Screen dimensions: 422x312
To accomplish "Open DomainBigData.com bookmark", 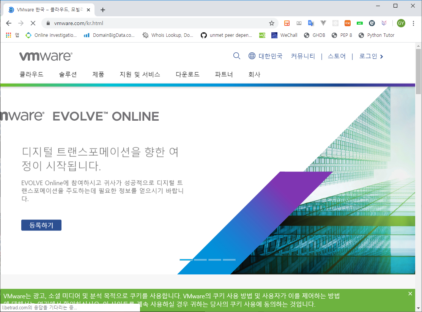I will (x=109, y=35).
